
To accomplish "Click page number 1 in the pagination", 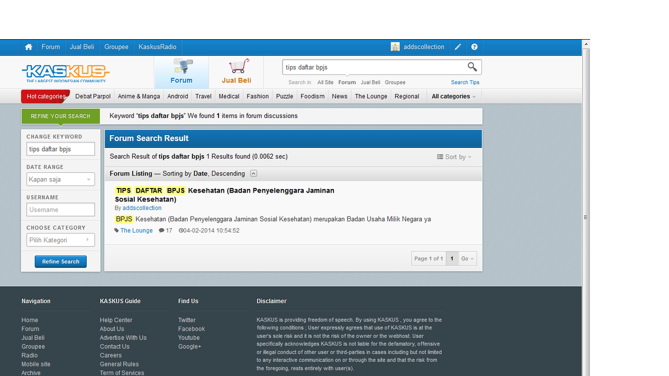I will [x=452, y=258].
